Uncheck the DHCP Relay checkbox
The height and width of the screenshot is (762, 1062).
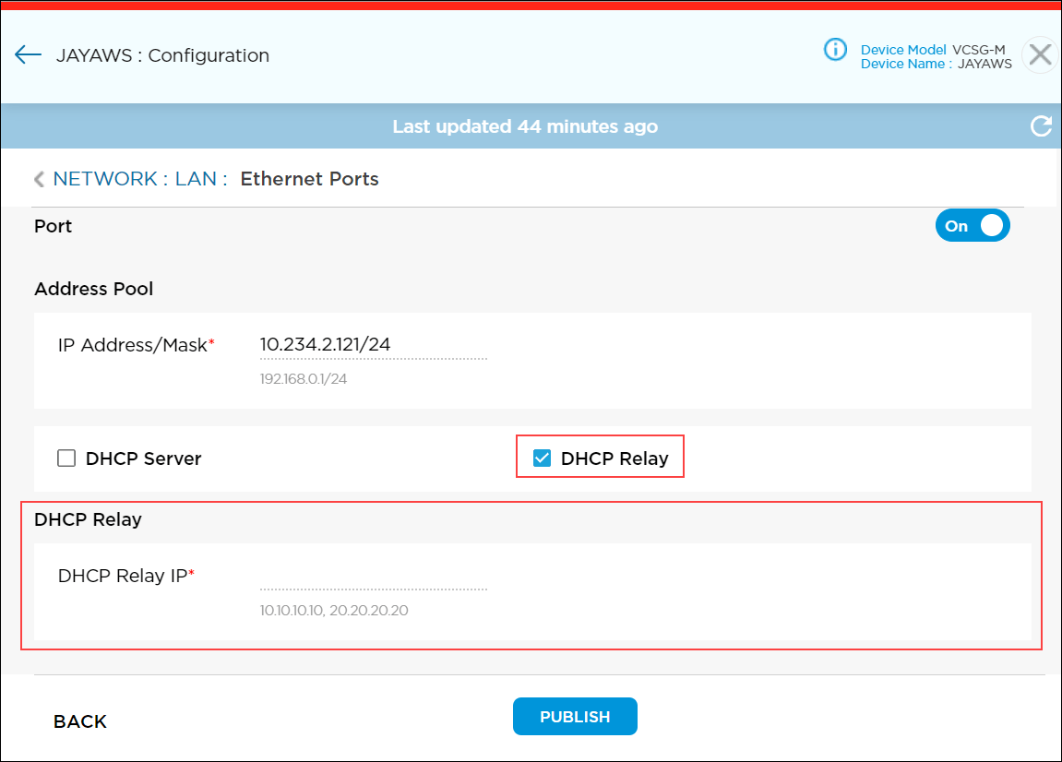[x=543, y=457]
